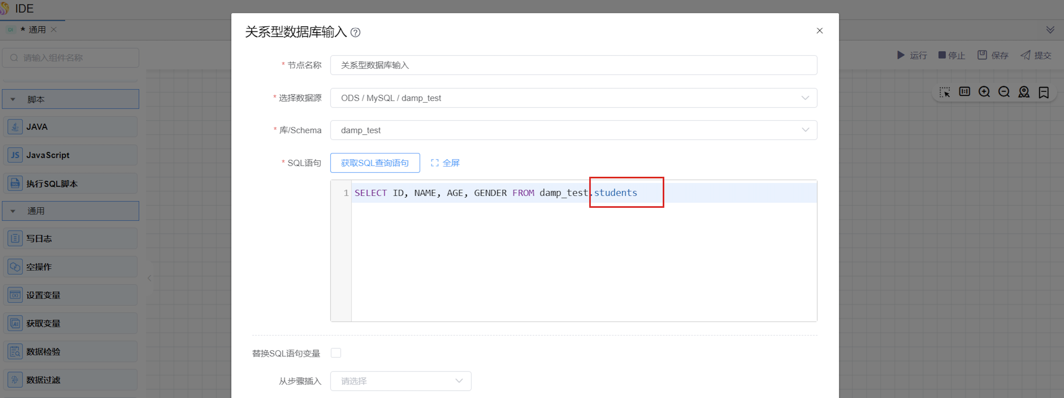This screenshot has height=398, width=1064.
Task: Click the area selection tool icon
Action: pyautogui.click(x=944, y=92)
